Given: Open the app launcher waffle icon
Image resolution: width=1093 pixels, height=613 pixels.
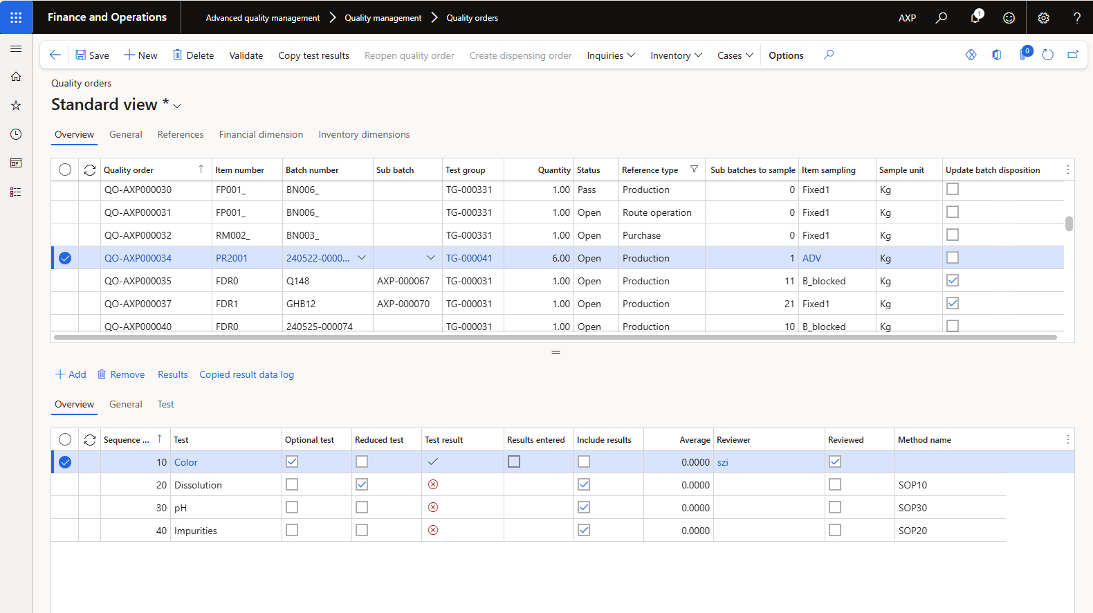Looking at the screenshot, I should (16, 17).
